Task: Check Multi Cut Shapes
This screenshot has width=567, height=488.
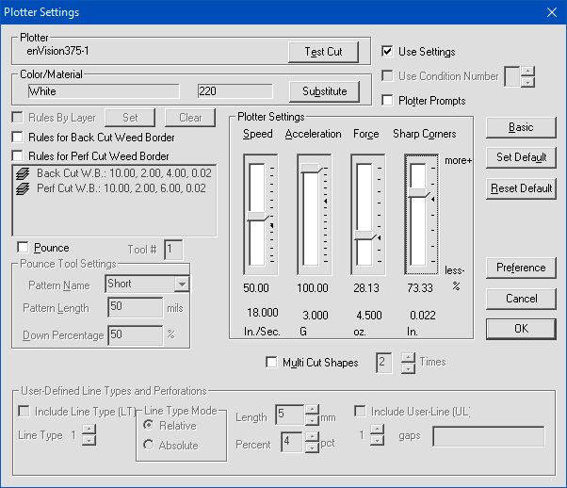Action: [x=271, y=362]
